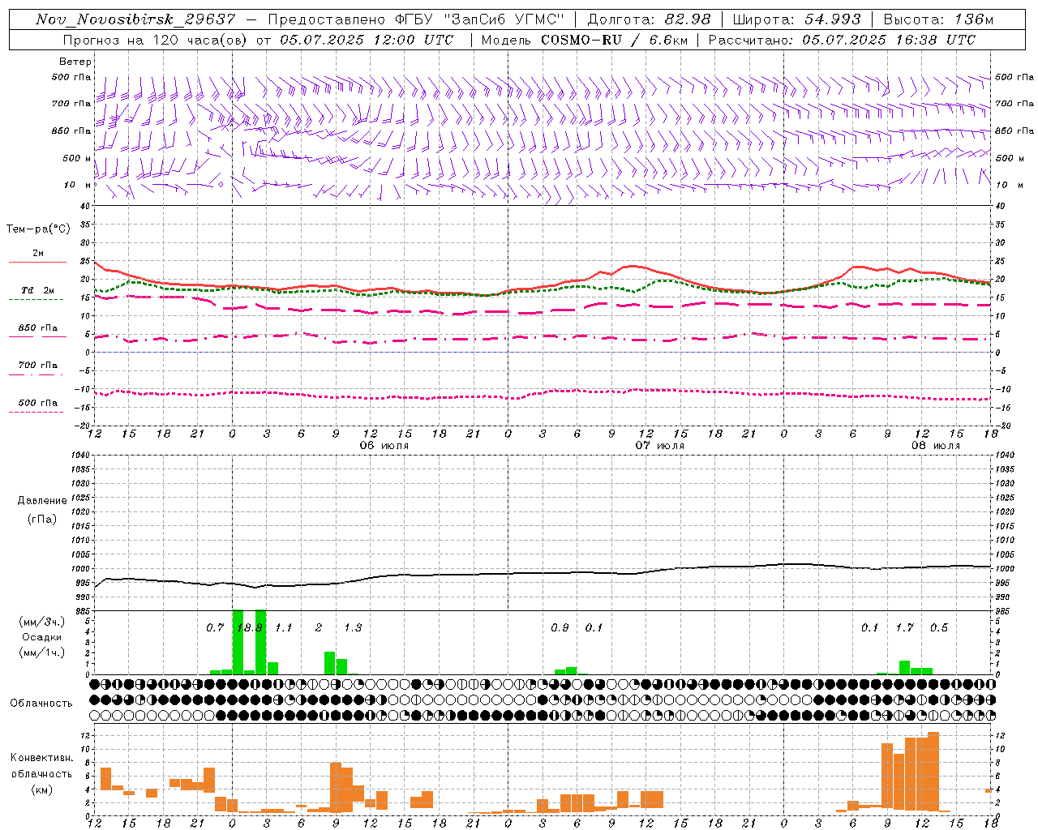
Task: Click the 'Тем-ра(°C)' temperature label
Action: [38, 229]
